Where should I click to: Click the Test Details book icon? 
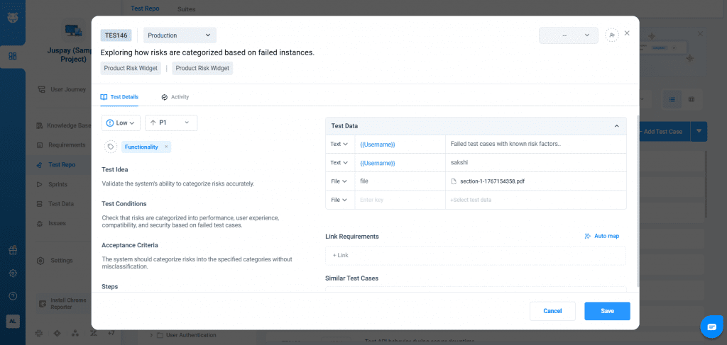(x=104, y=97)
